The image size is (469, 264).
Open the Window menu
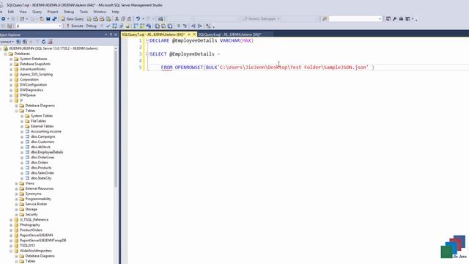pyautogui.click(x=100, y=12)
